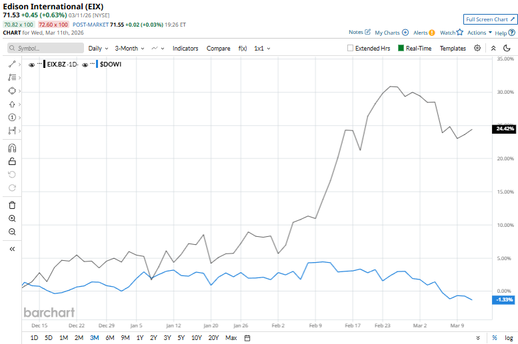
Task: Zoom in with the plus magnifier
Action: click(x=12, y=218)
